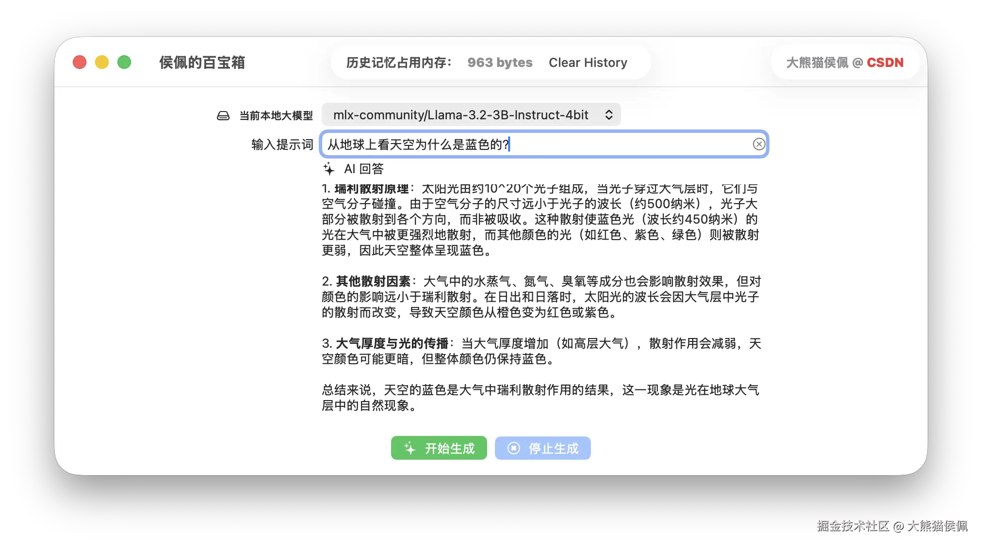The width and height of the screenshot is (982, 547).
Task: Click the hard drive icon beside 当前本地大模型
Action: coord(223,115)
